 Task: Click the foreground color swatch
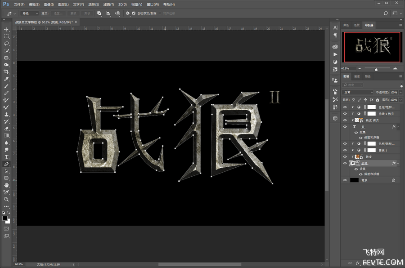5,219
